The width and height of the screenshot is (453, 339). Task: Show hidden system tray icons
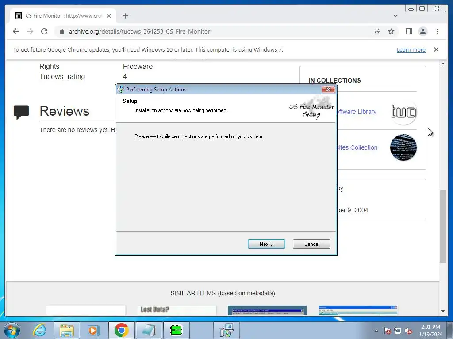(376, 331)
